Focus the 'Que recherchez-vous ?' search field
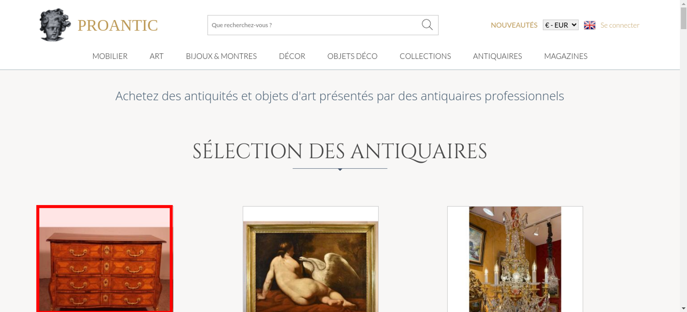687x312 pixels. 314,25
